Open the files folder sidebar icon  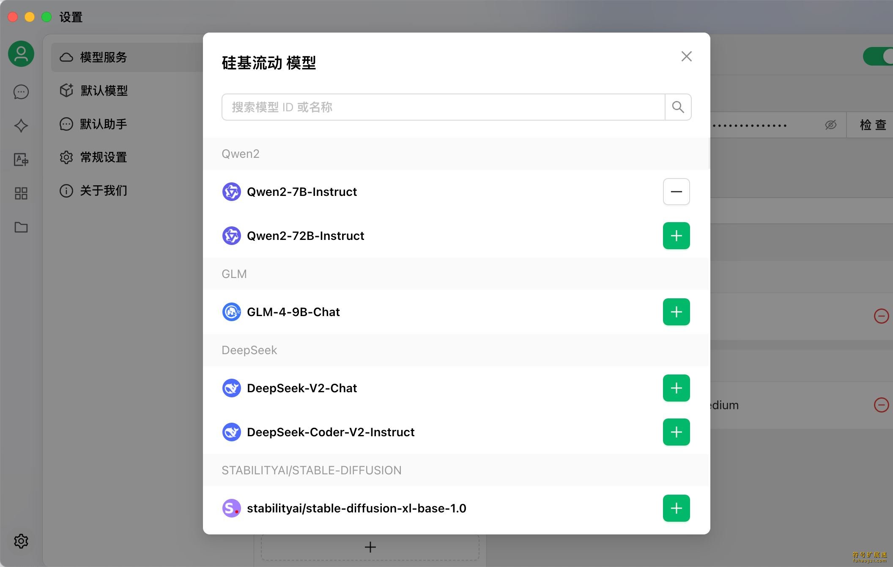[21, 227]
